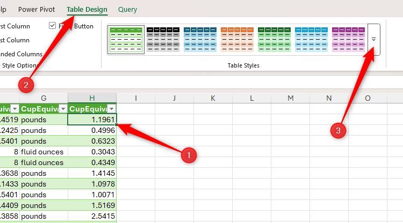This screenshot has width=403, height=223.
Task: Switch to the Table Design tab
Action: click(87, 10)
